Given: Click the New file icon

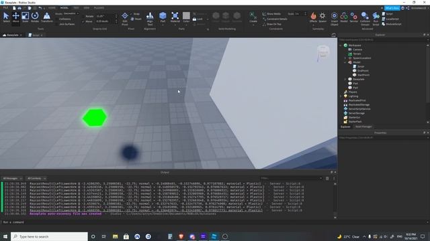Looking at the screenshot, I should 14,8.
